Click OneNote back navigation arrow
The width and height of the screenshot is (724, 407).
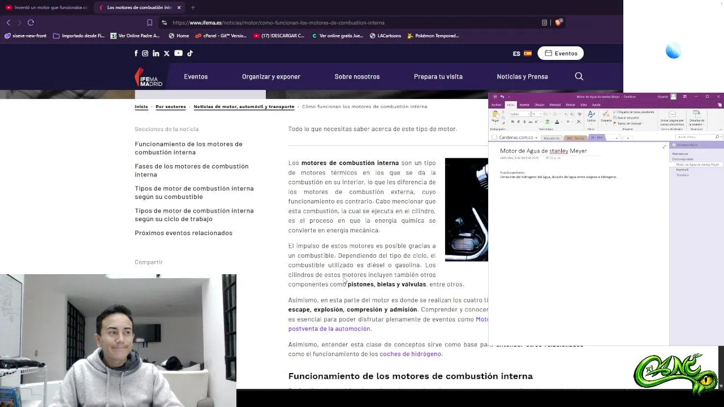495,97
